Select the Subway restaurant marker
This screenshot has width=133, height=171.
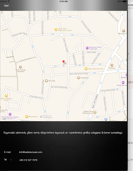pos(112,65)
